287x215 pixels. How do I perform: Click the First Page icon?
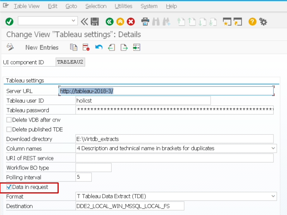[x=181, y=21]
